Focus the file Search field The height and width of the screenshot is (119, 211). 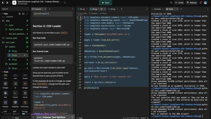[x=15, y=9]
